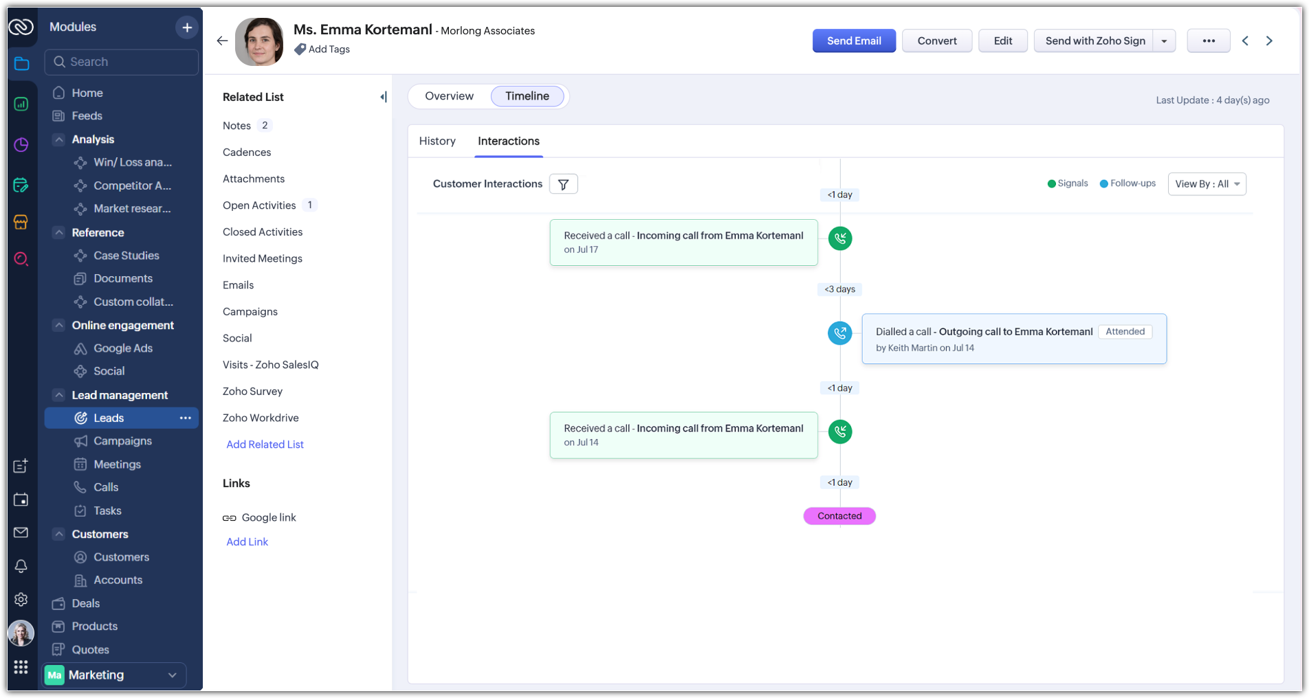
Task: Open the notifications bell icon
Action: click(x=21, y=565)
